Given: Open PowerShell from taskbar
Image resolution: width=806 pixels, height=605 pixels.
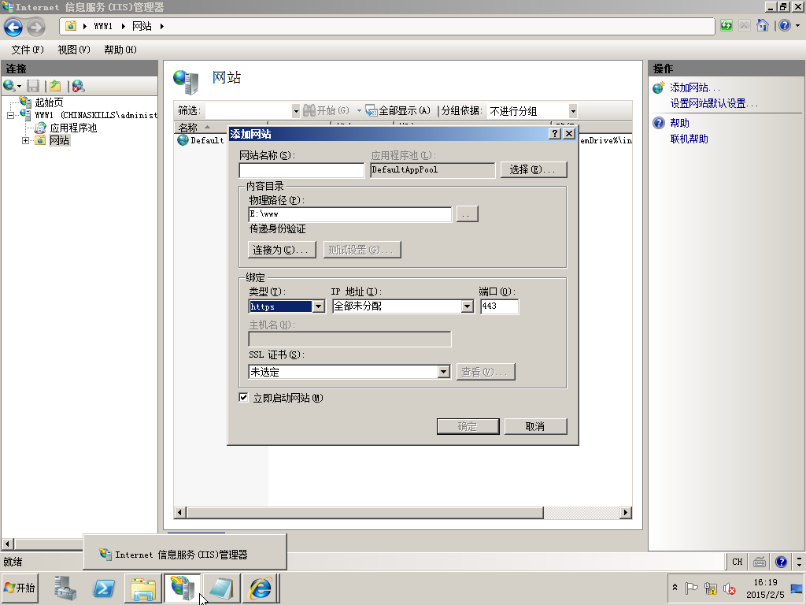Looking at the screenshot, I should coord(104,588).
